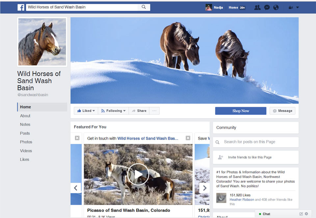Show previous featured card with left arrow
The height and width of the screenshot is (218, 316).
click(x=76, y=188)
